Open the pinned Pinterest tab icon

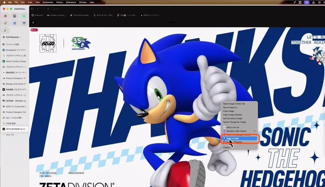pos(5,16)
